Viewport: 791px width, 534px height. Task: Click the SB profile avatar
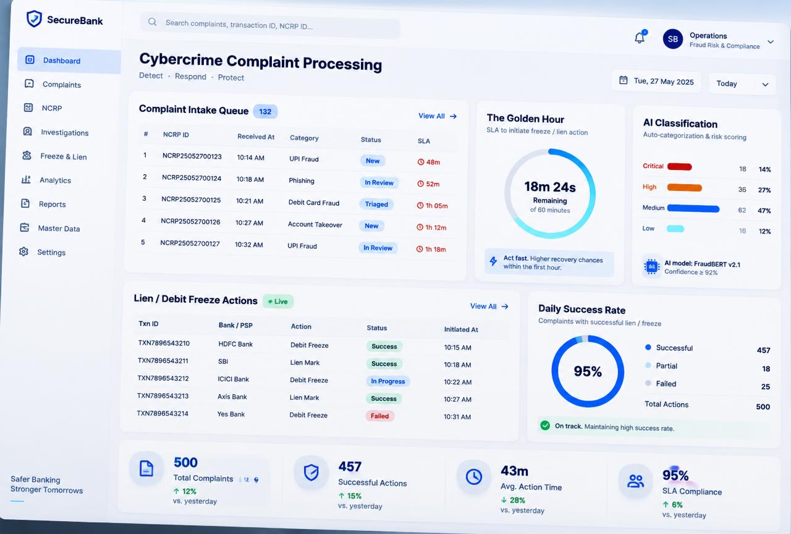click(673, 39)
